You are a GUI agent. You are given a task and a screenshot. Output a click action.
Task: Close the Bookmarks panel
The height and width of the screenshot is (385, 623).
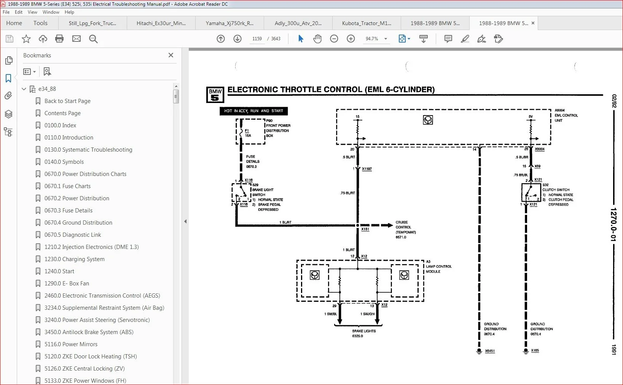[x=171, y=55]
